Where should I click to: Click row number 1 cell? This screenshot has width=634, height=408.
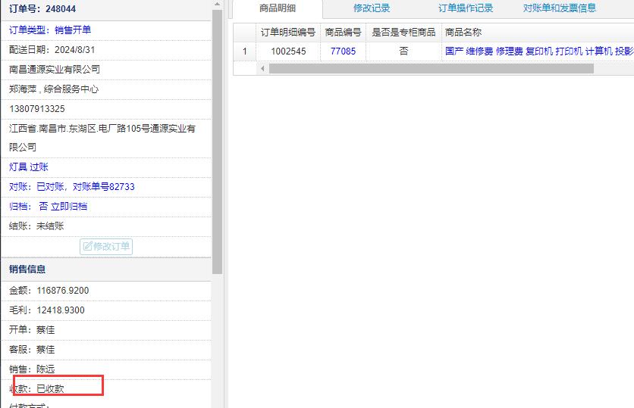245,51
